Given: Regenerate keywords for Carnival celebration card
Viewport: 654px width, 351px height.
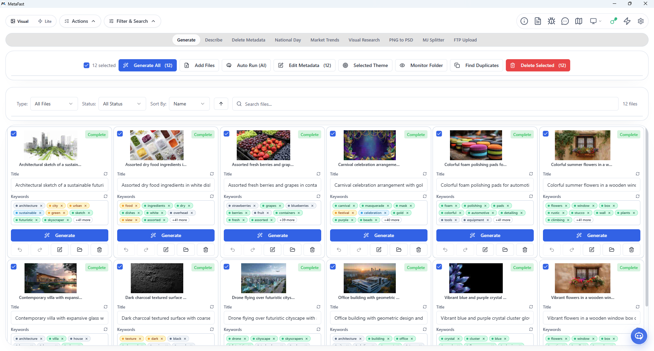Looking at the screenshot, I should (x=425, y=196).
